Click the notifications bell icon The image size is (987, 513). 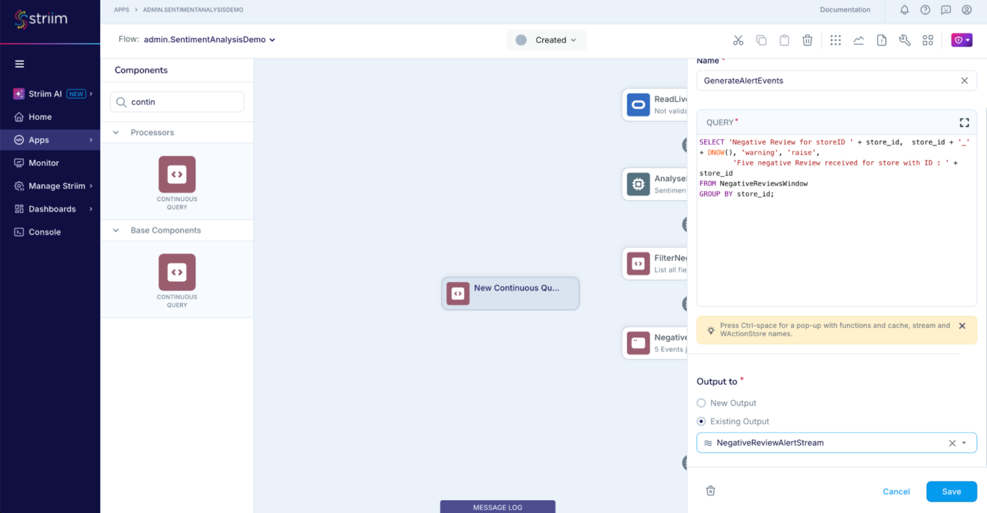904,10
